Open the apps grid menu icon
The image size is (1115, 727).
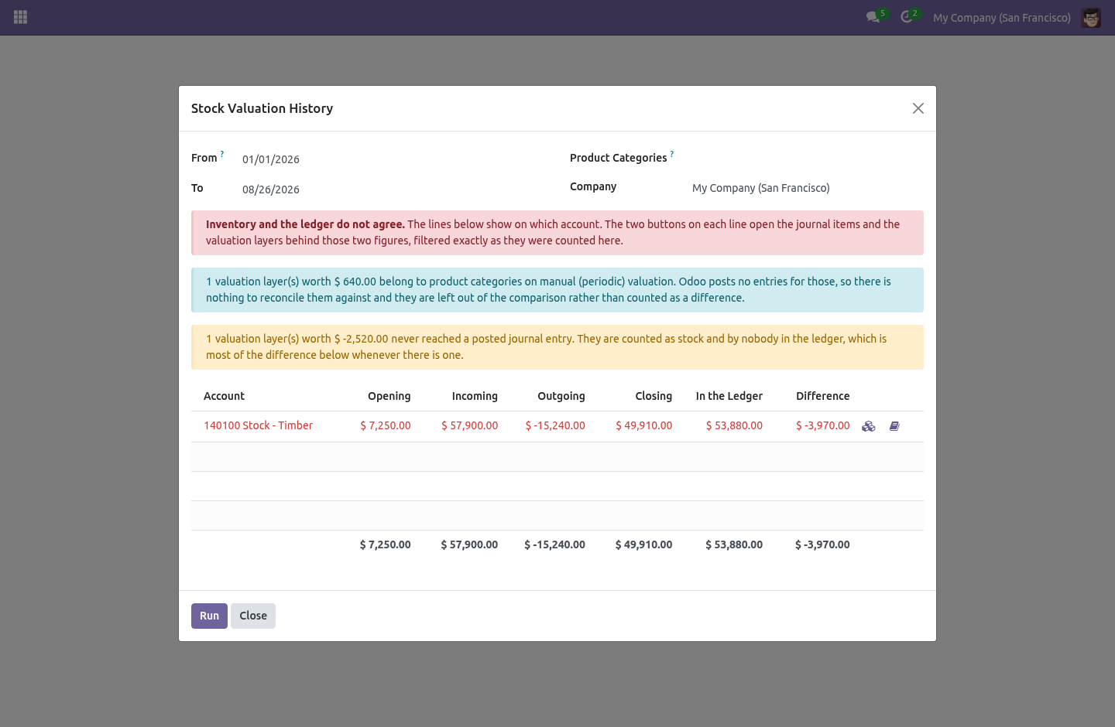pos(21,17)
